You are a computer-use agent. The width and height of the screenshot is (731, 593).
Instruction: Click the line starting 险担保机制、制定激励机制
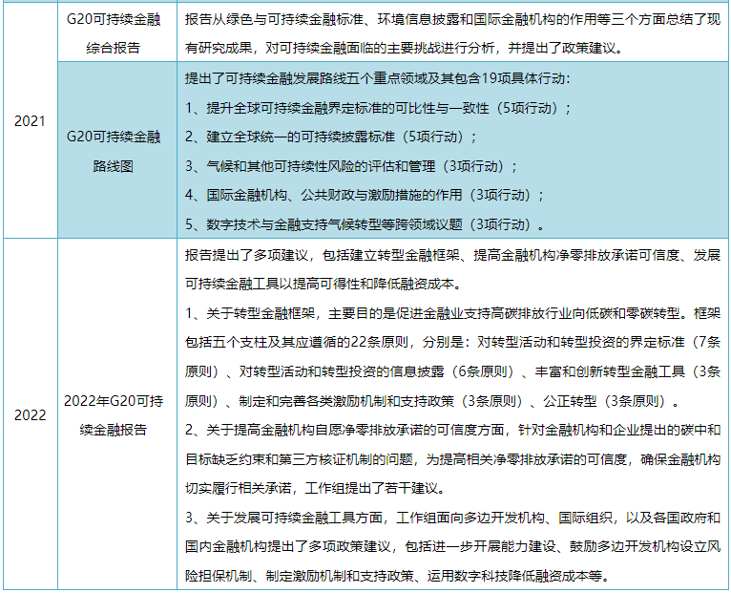(x=398, y=576)
